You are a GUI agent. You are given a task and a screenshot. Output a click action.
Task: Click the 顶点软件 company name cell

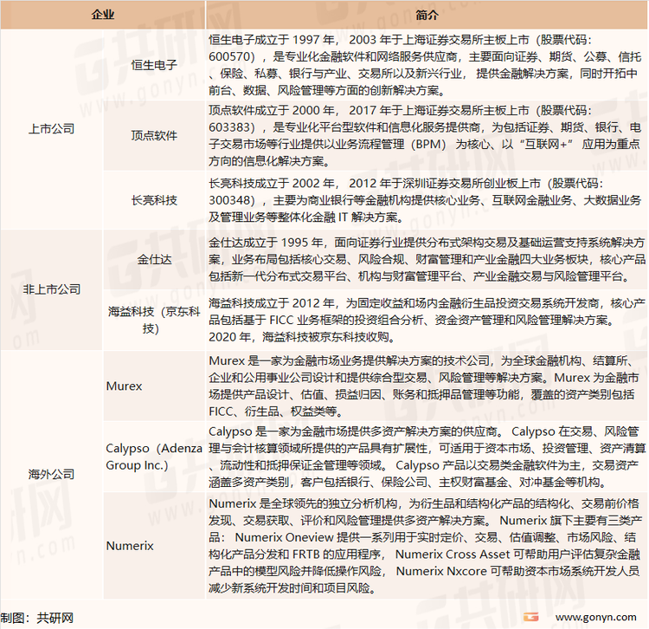154,135
